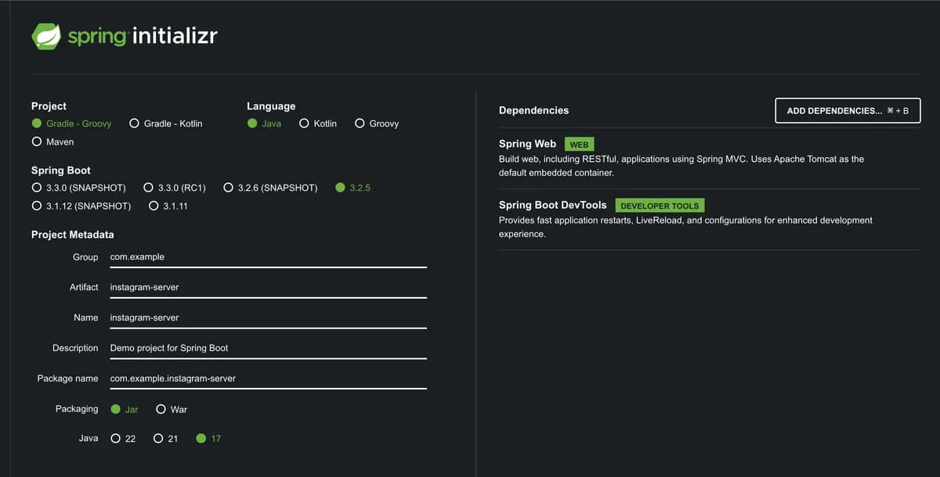
Task: Select Java version 17
Action: (208, 439)
